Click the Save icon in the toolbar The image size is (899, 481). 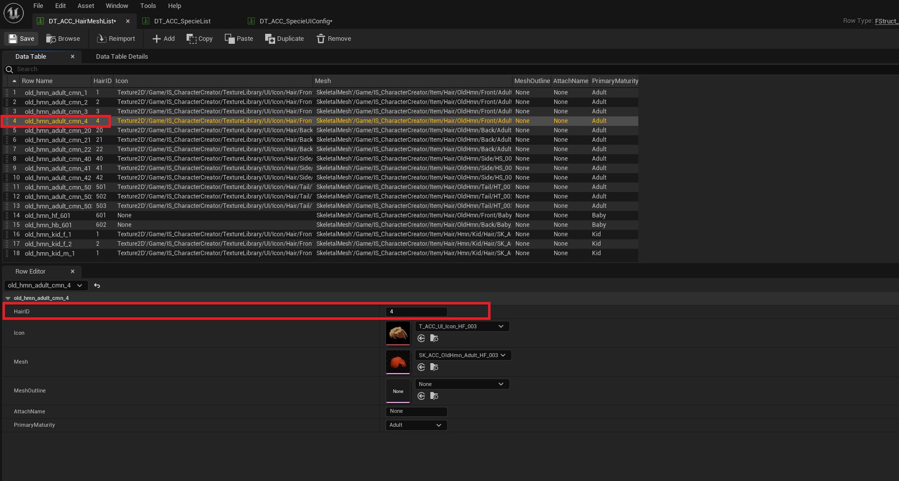tap(13, 39)
